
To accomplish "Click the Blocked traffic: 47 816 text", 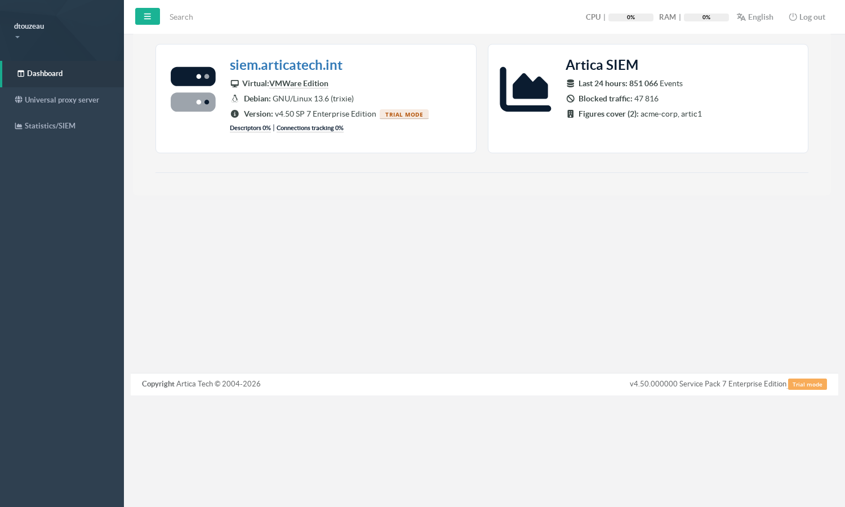I will [x=619, y=99].
